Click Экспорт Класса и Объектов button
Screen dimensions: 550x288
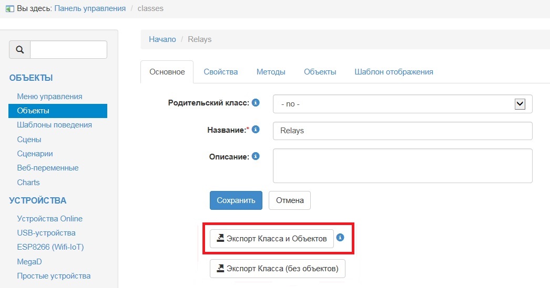(x=271, y=239)
